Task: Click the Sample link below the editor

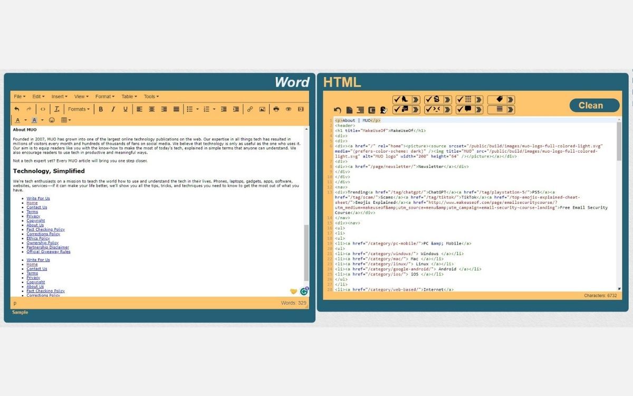Action: pos(20,312)
